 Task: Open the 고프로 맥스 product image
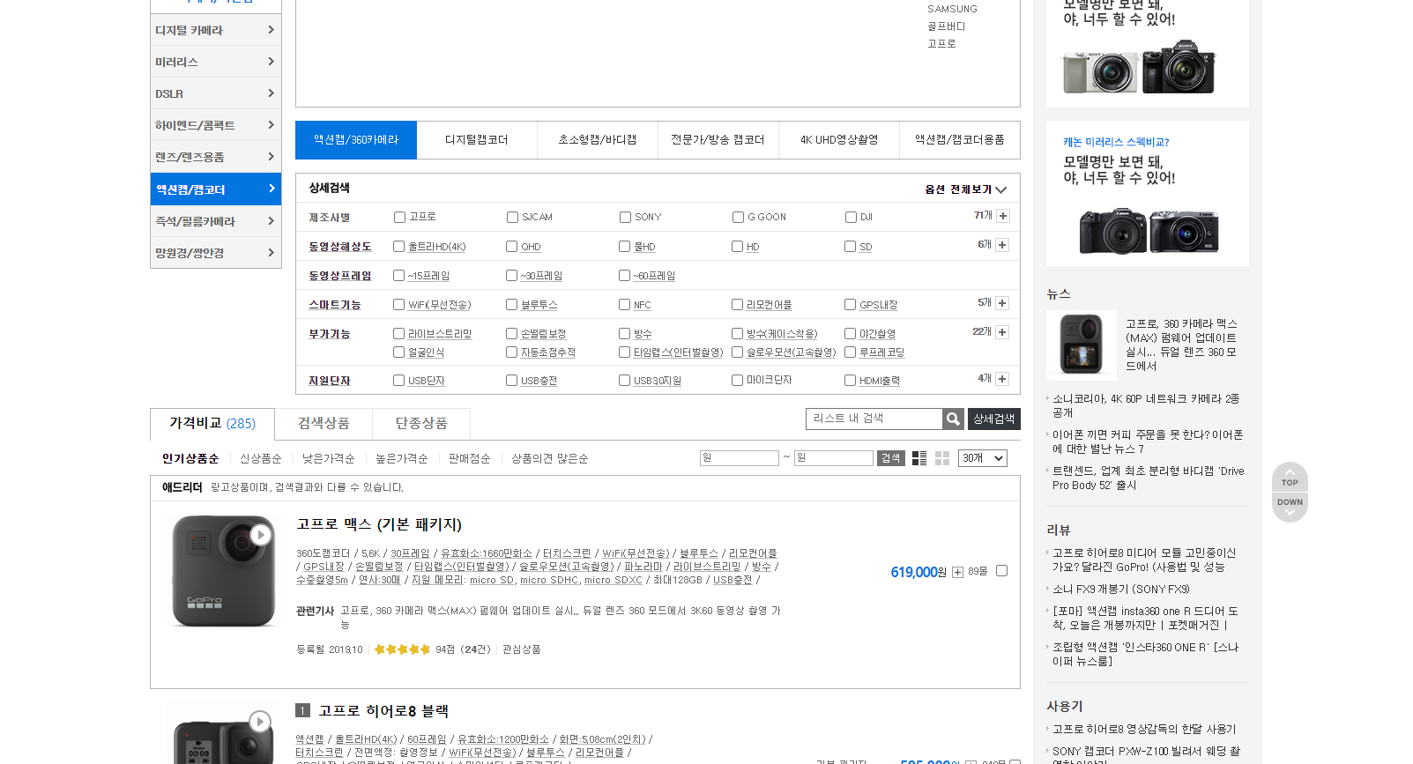coord(223,571)
